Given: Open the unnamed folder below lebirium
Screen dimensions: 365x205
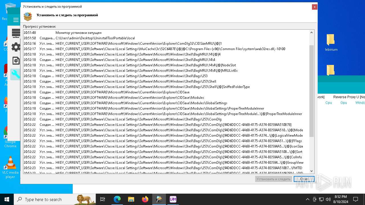Looking at the screenshot, I should coord(330,70).
